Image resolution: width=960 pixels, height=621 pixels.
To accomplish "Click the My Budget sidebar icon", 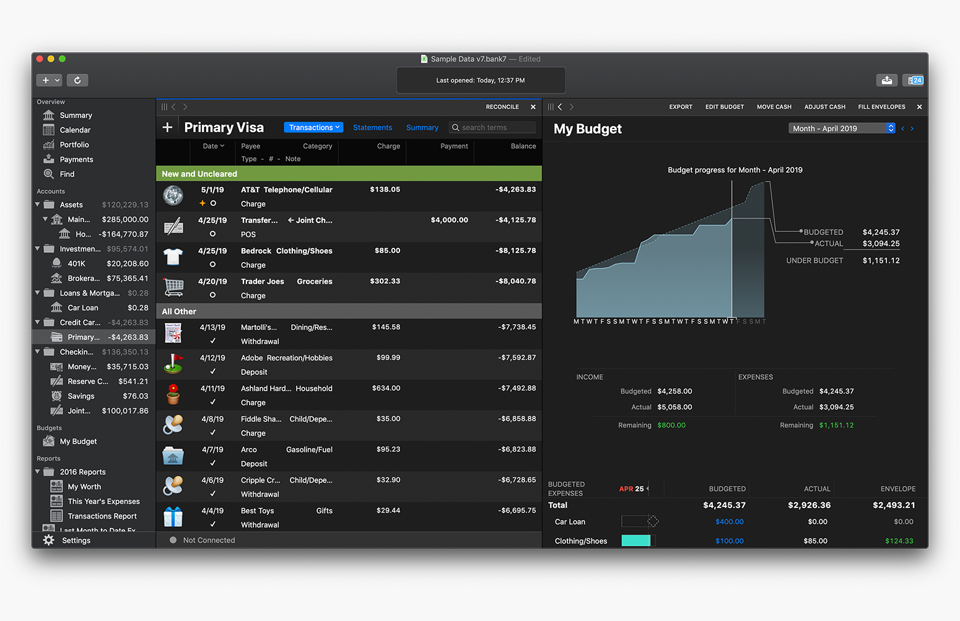I will [49, 441].
